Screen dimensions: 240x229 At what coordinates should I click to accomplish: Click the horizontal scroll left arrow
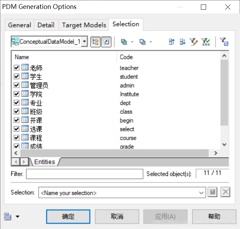pos(16,153)
